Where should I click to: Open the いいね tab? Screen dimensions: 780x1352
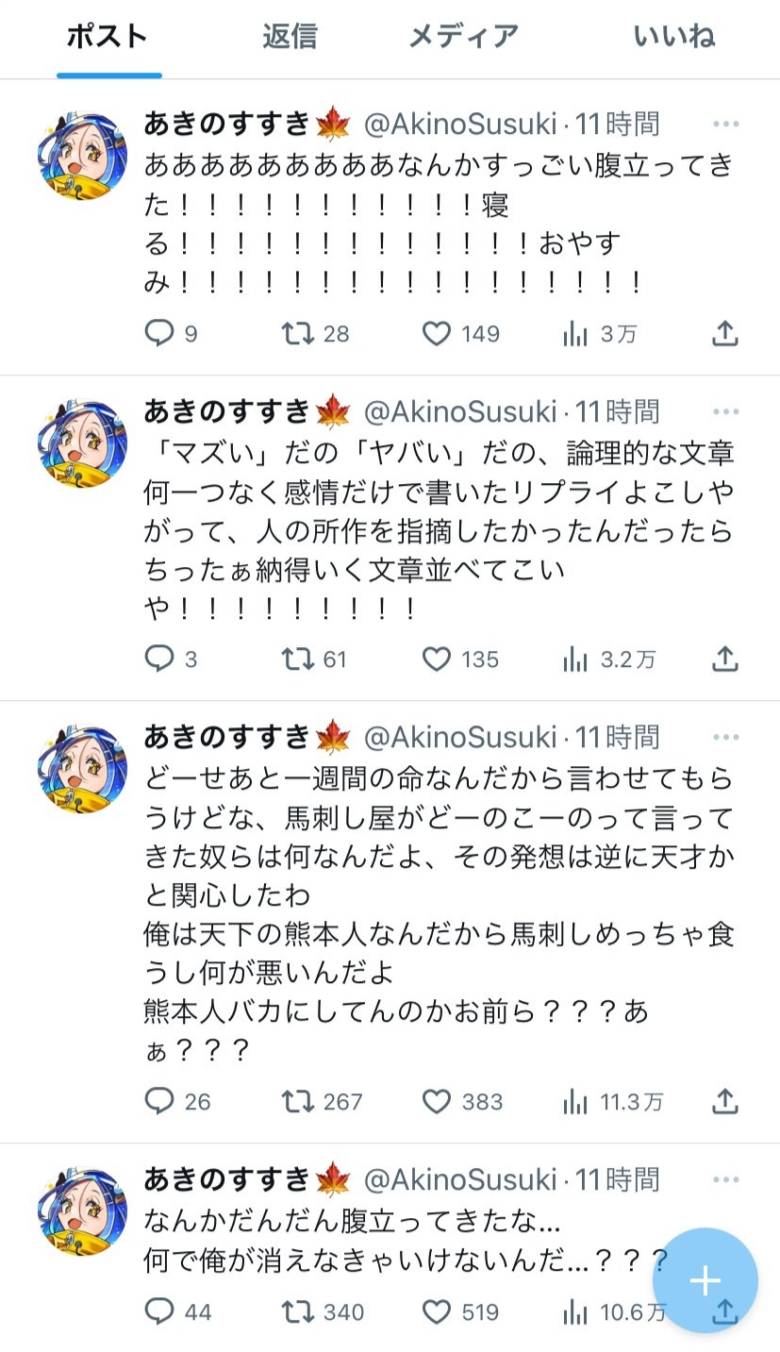coord(673,37)
